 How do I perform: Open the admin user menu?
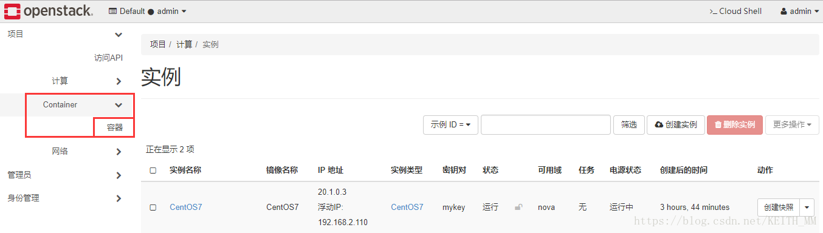pos(799,11)
